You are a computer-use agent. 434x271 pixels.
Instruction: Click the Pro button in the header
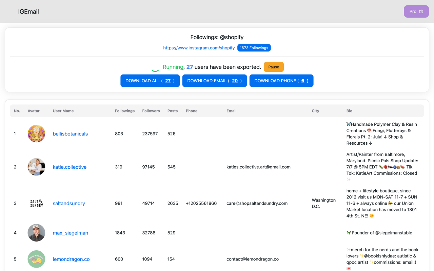[x=416, y=11]
